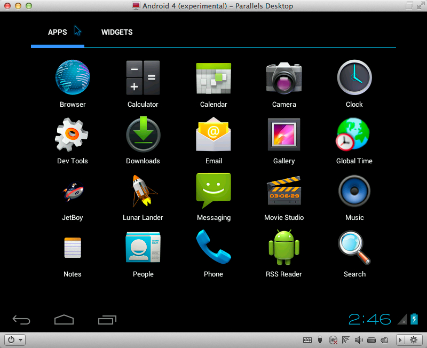Screen dimensions: 427x348
Task: Switch Parallels to Coherence view mode
Action: [409, 5]
